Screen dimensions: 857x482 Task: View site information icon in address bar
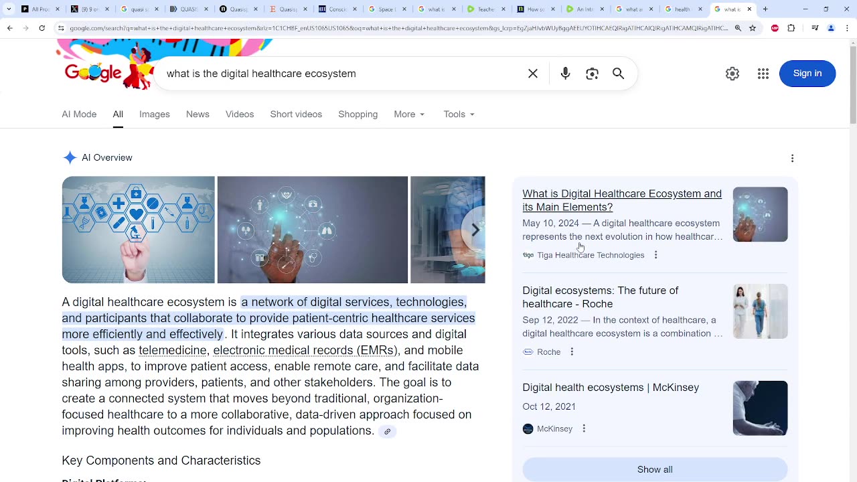(61, 28)
